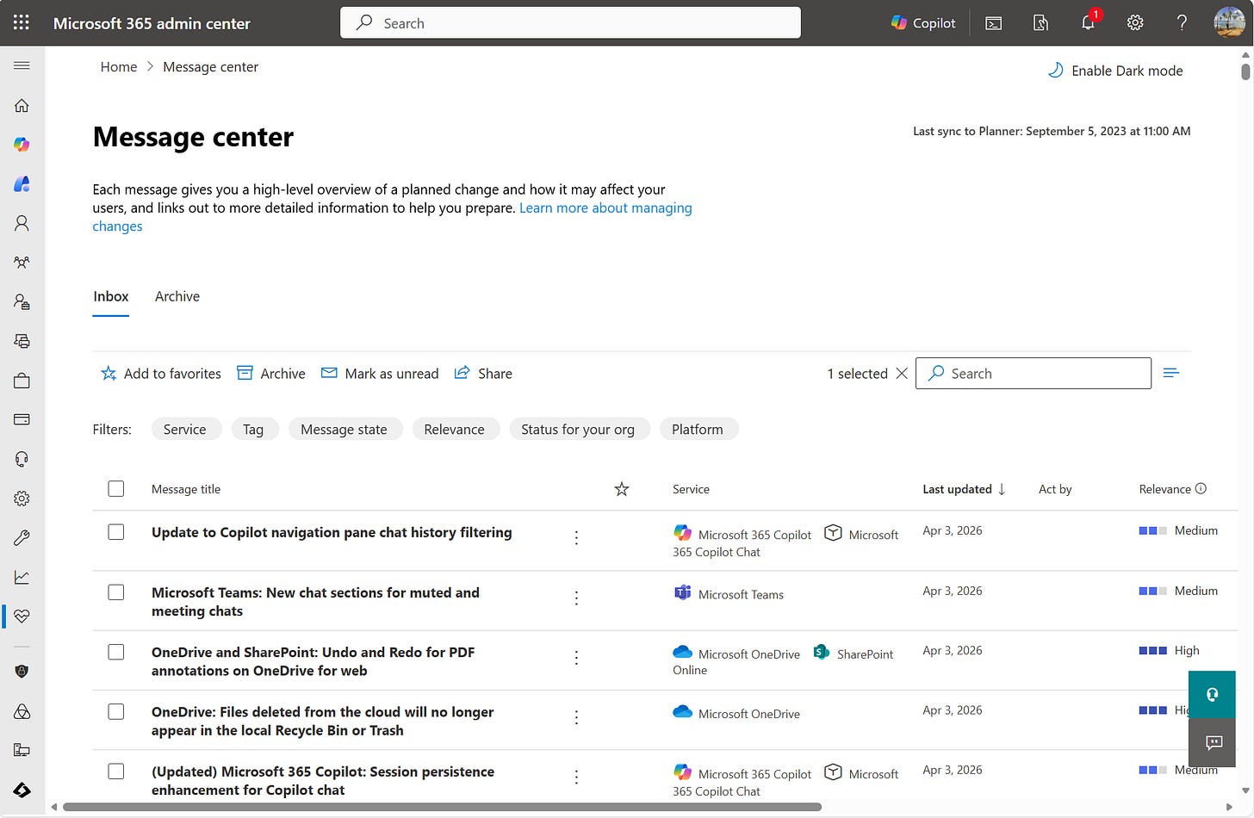Open Learn more about managing changes link

click(605, 208)
